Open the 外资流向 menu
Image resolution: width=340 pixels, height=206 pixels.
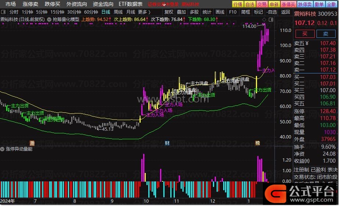(x=76, y=4)
